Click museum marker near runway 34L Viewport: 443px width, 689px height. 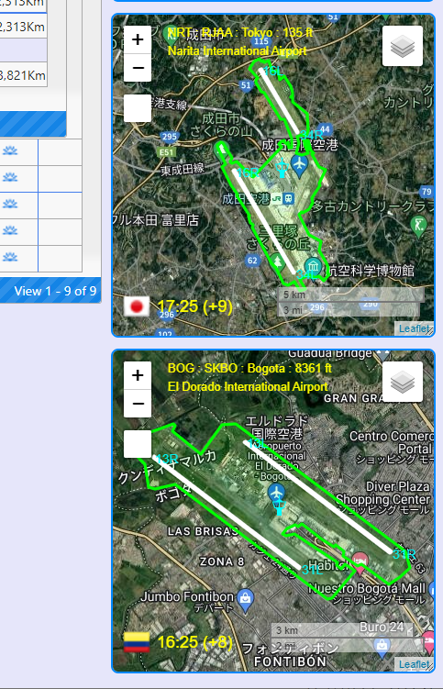pyautogui.click(x=314, y=267)
